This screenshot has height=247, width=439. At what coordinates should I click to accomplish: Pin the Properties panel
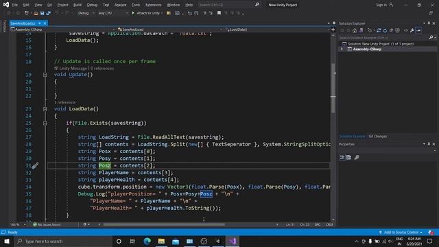pyautogui.click(x=429, y=144)
